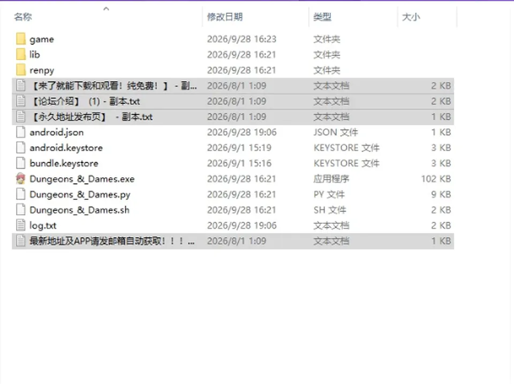Click the date 2026/9/28 16:23 for game
The height and width of the screenshot is (384, 514).
point(242,39)
